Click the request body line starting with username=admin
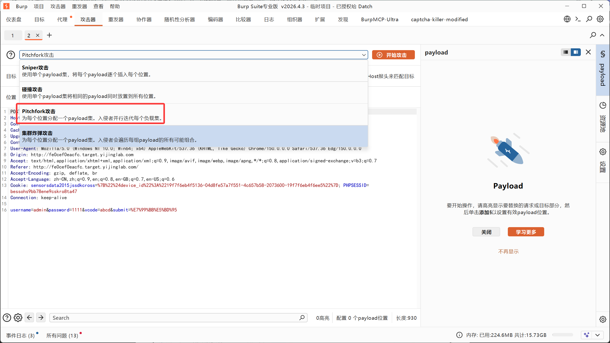 tap(93, 210)
